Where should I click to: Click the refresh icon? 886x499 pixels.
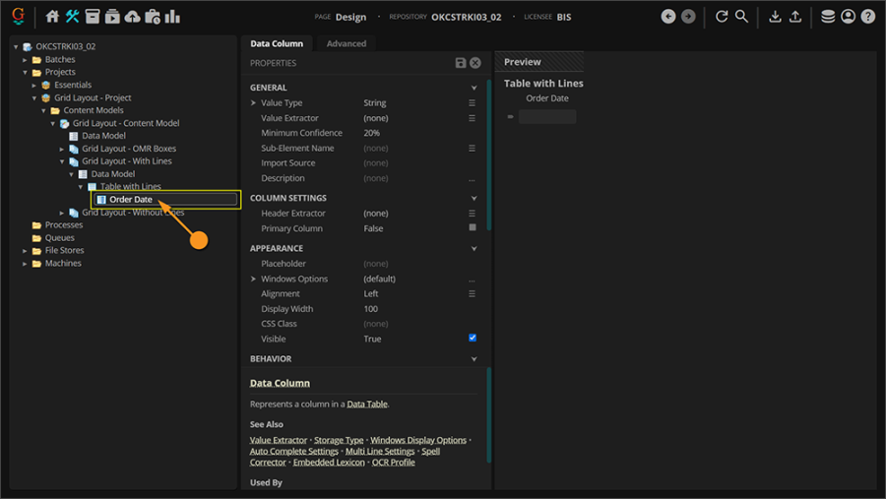coord(722,17)
